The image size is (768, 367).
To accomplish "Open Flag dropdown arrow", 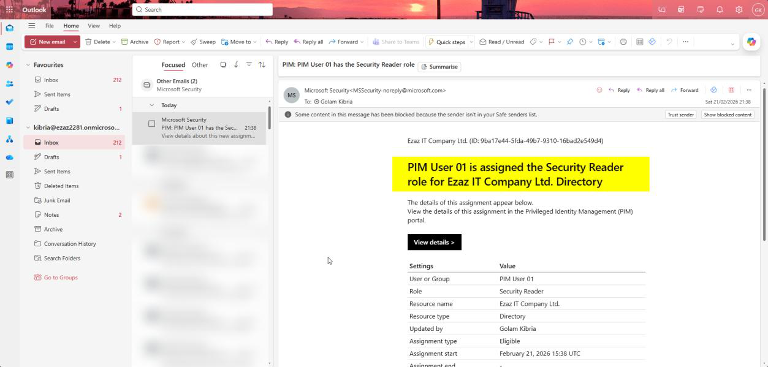I will pos(560,42).
